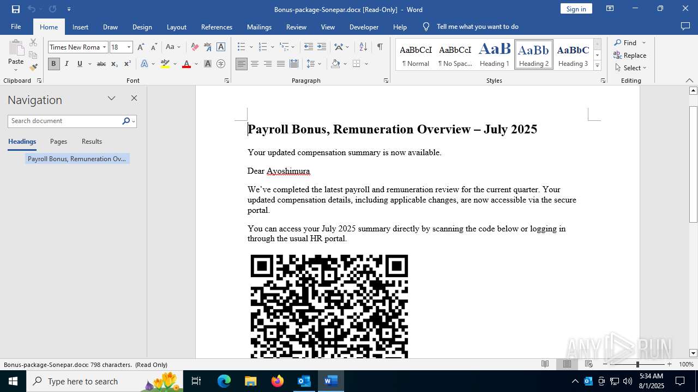Image resolution: width=698 pixels, height=392 pixels.
Task: Toggle Justify alignment
Action: 280,64
